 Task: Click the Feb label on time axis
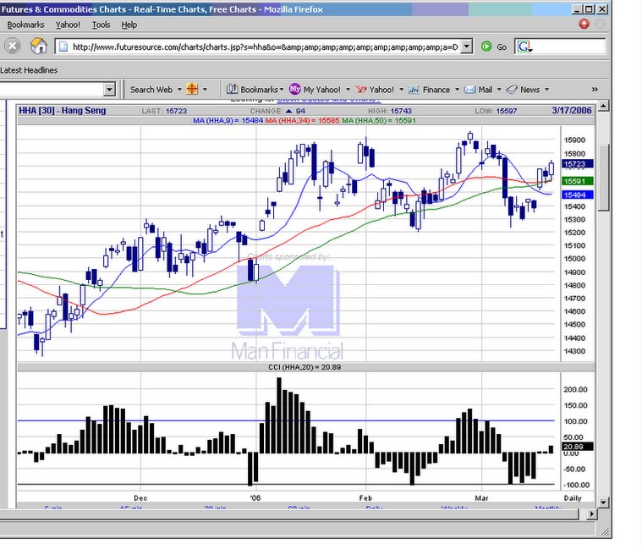click(365, 498)
